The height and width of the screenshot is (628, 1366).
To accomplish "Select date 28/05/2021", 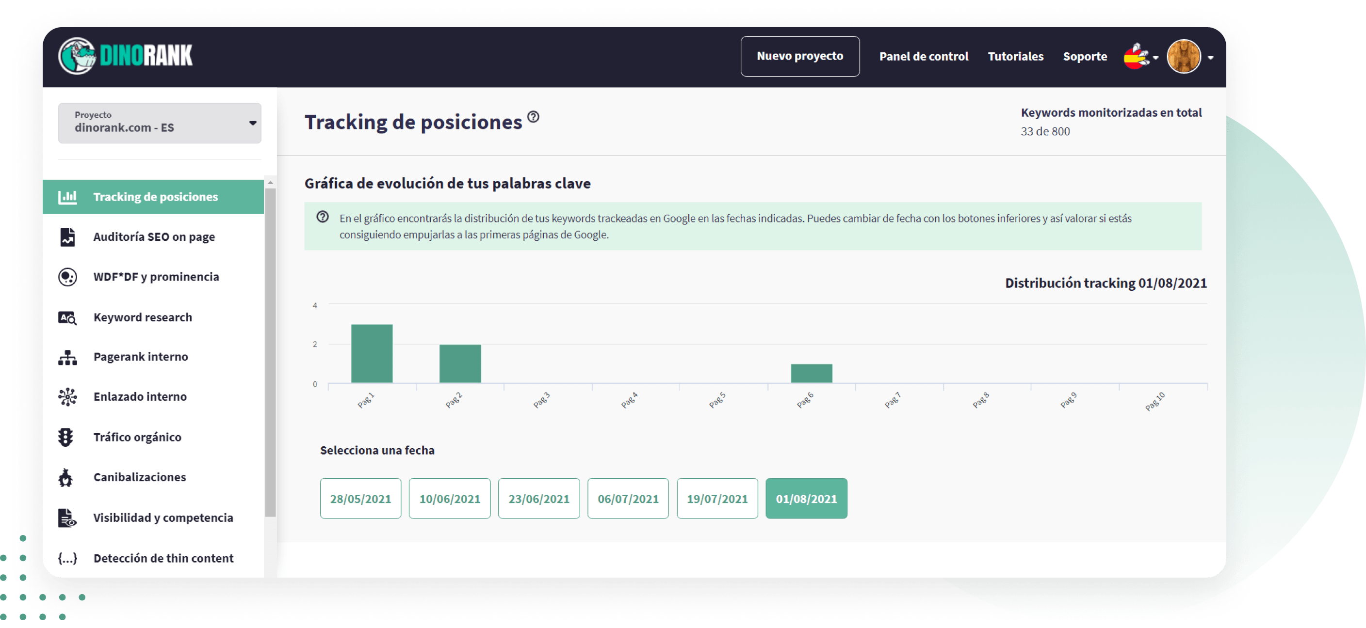I will [360, 498].
